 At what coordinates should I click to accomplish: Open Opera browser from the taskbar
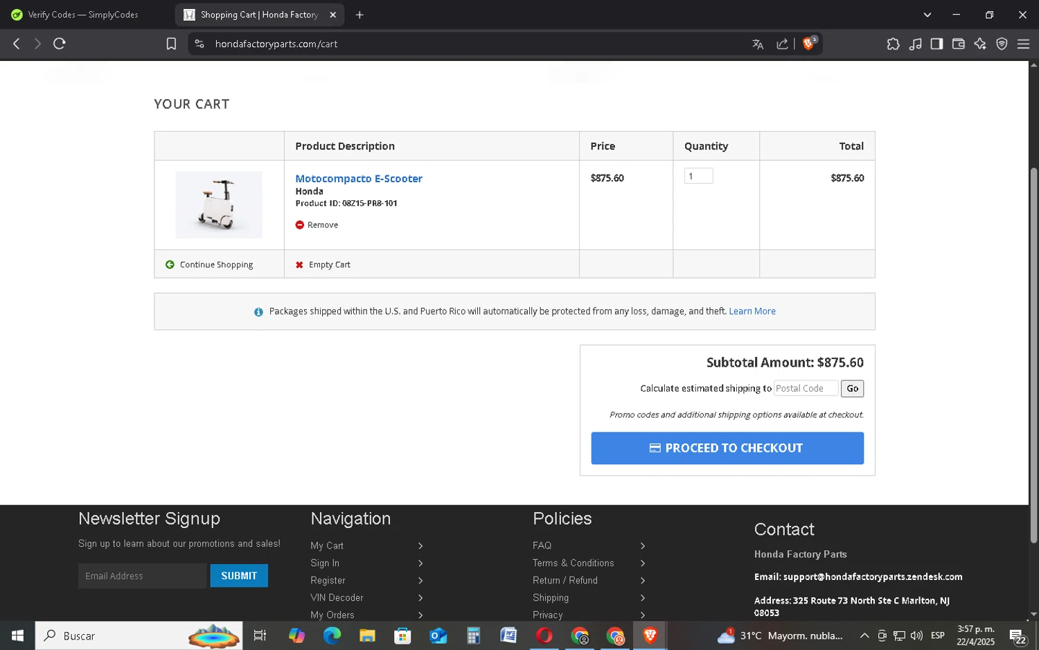(544, 635)
